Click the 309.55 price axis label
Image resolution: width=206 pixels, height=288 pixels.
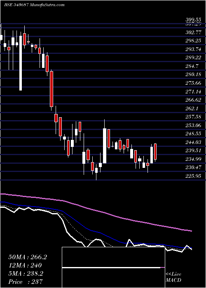pyautogui.click(x=193, y=19)
